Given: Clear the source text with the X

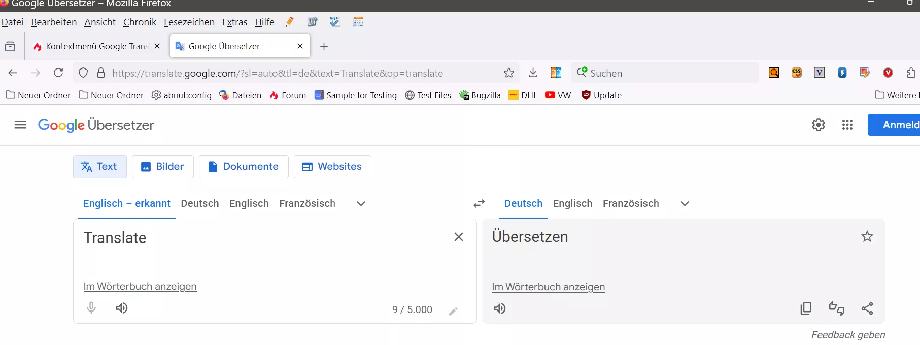Looking at the screenshot, I should [x=459, y=237].
